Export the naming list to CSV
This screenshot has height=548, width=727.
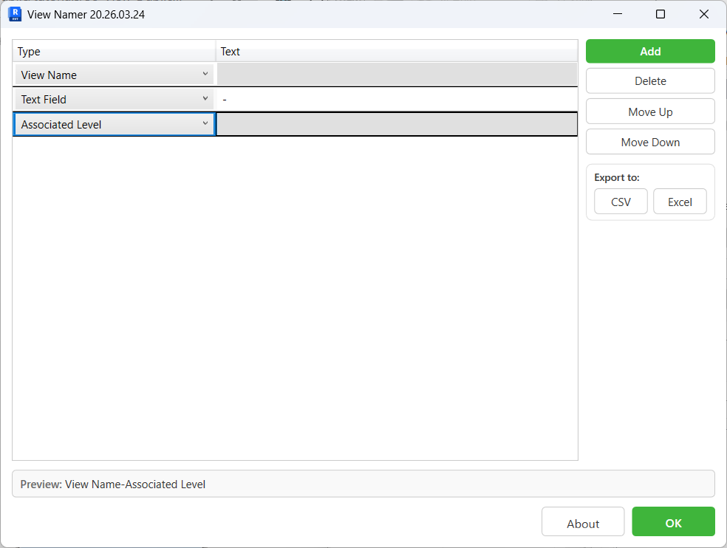tap(621, 201)
